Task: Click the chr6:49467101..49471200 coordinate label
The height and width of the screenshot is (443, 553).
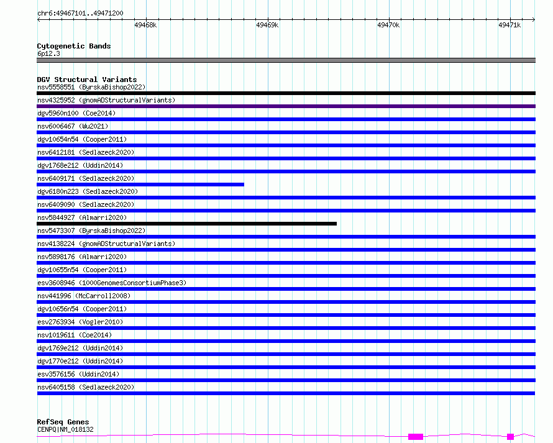Action: pyautogui.click(x=80, y=13)
